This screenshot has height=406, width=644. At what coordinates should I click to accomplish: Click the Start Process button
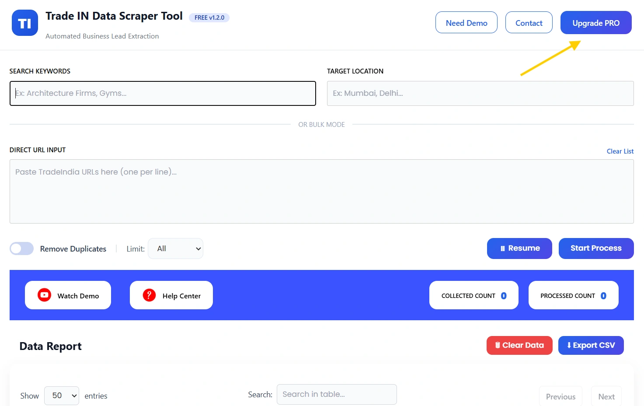[x=596, y=248]
